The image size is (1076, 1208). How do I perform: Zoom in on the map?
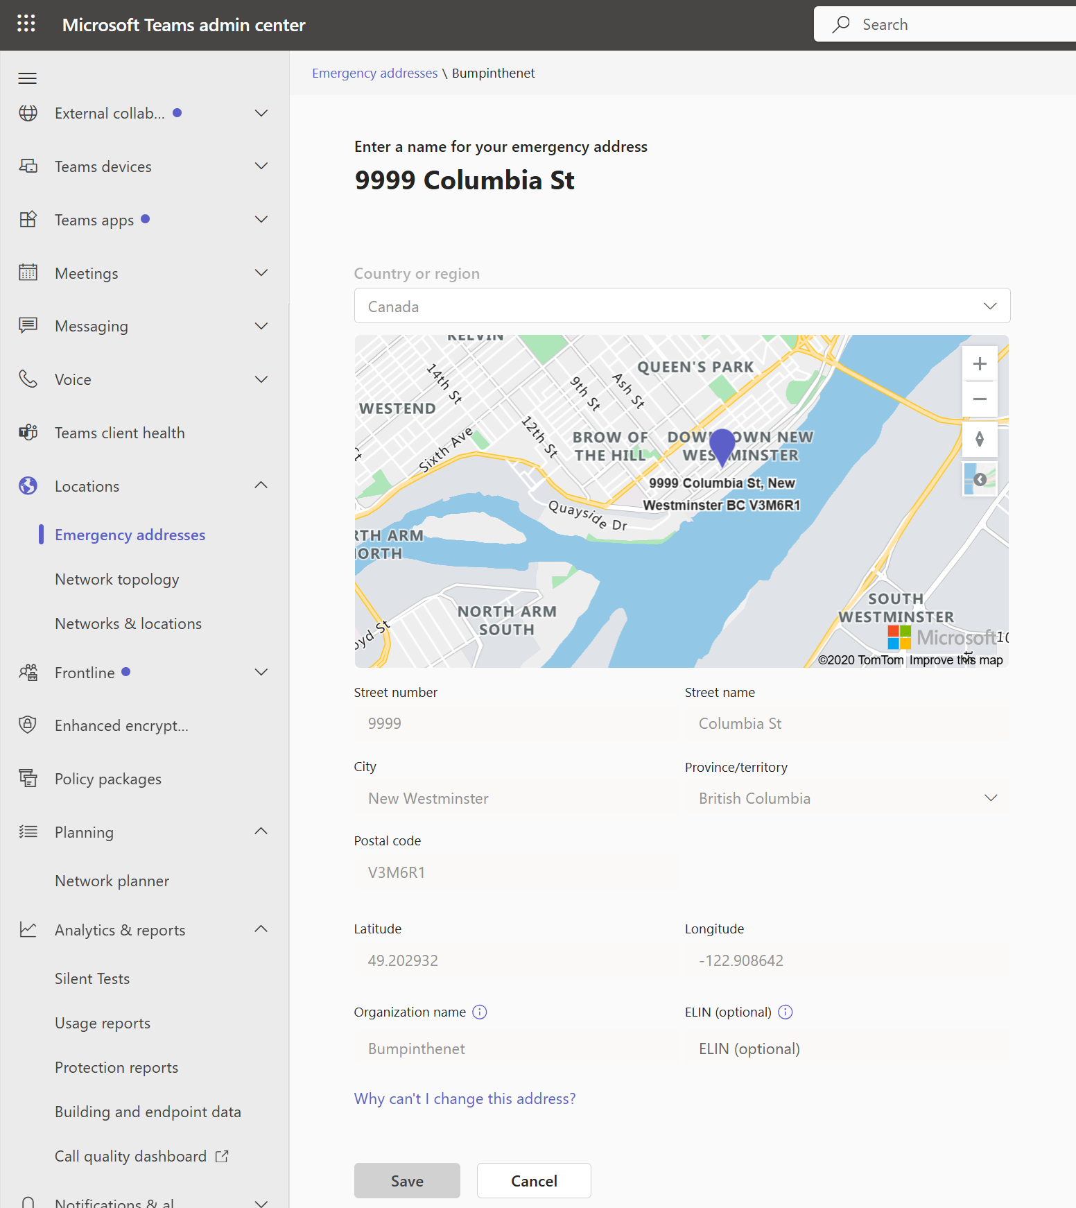point(980,364)
